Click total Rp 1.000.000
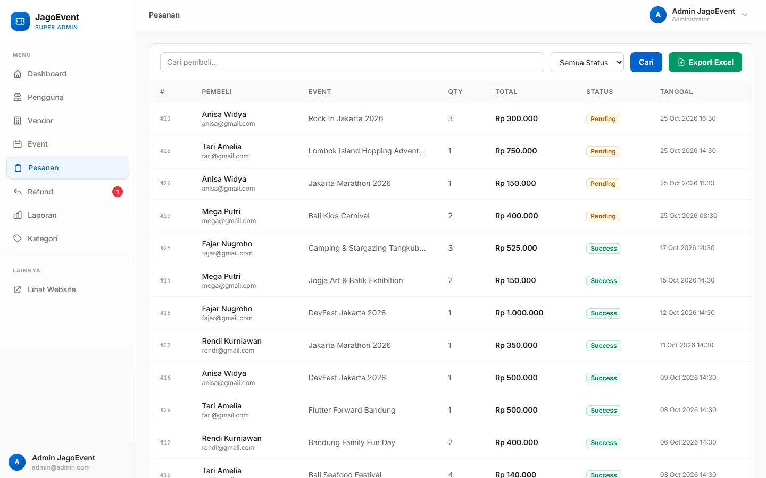This screenshot has width=766, height=478. point(519,313)
